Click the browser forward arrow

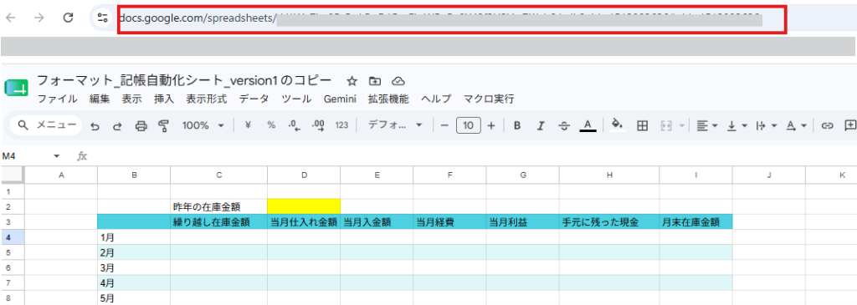coord(38,18)
